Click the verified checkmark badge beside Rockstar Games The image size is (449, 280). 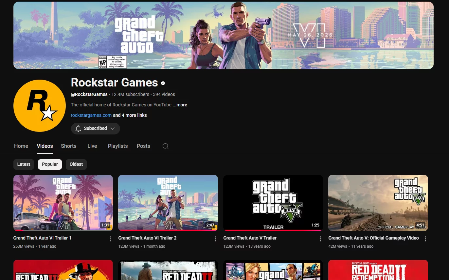(x=163, y=83)
